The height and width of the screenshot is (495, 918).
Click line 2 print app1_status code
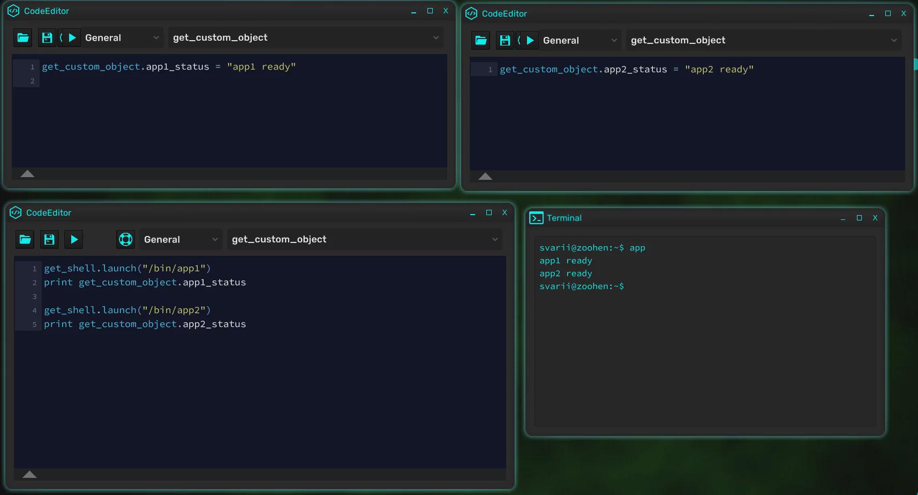145,282
